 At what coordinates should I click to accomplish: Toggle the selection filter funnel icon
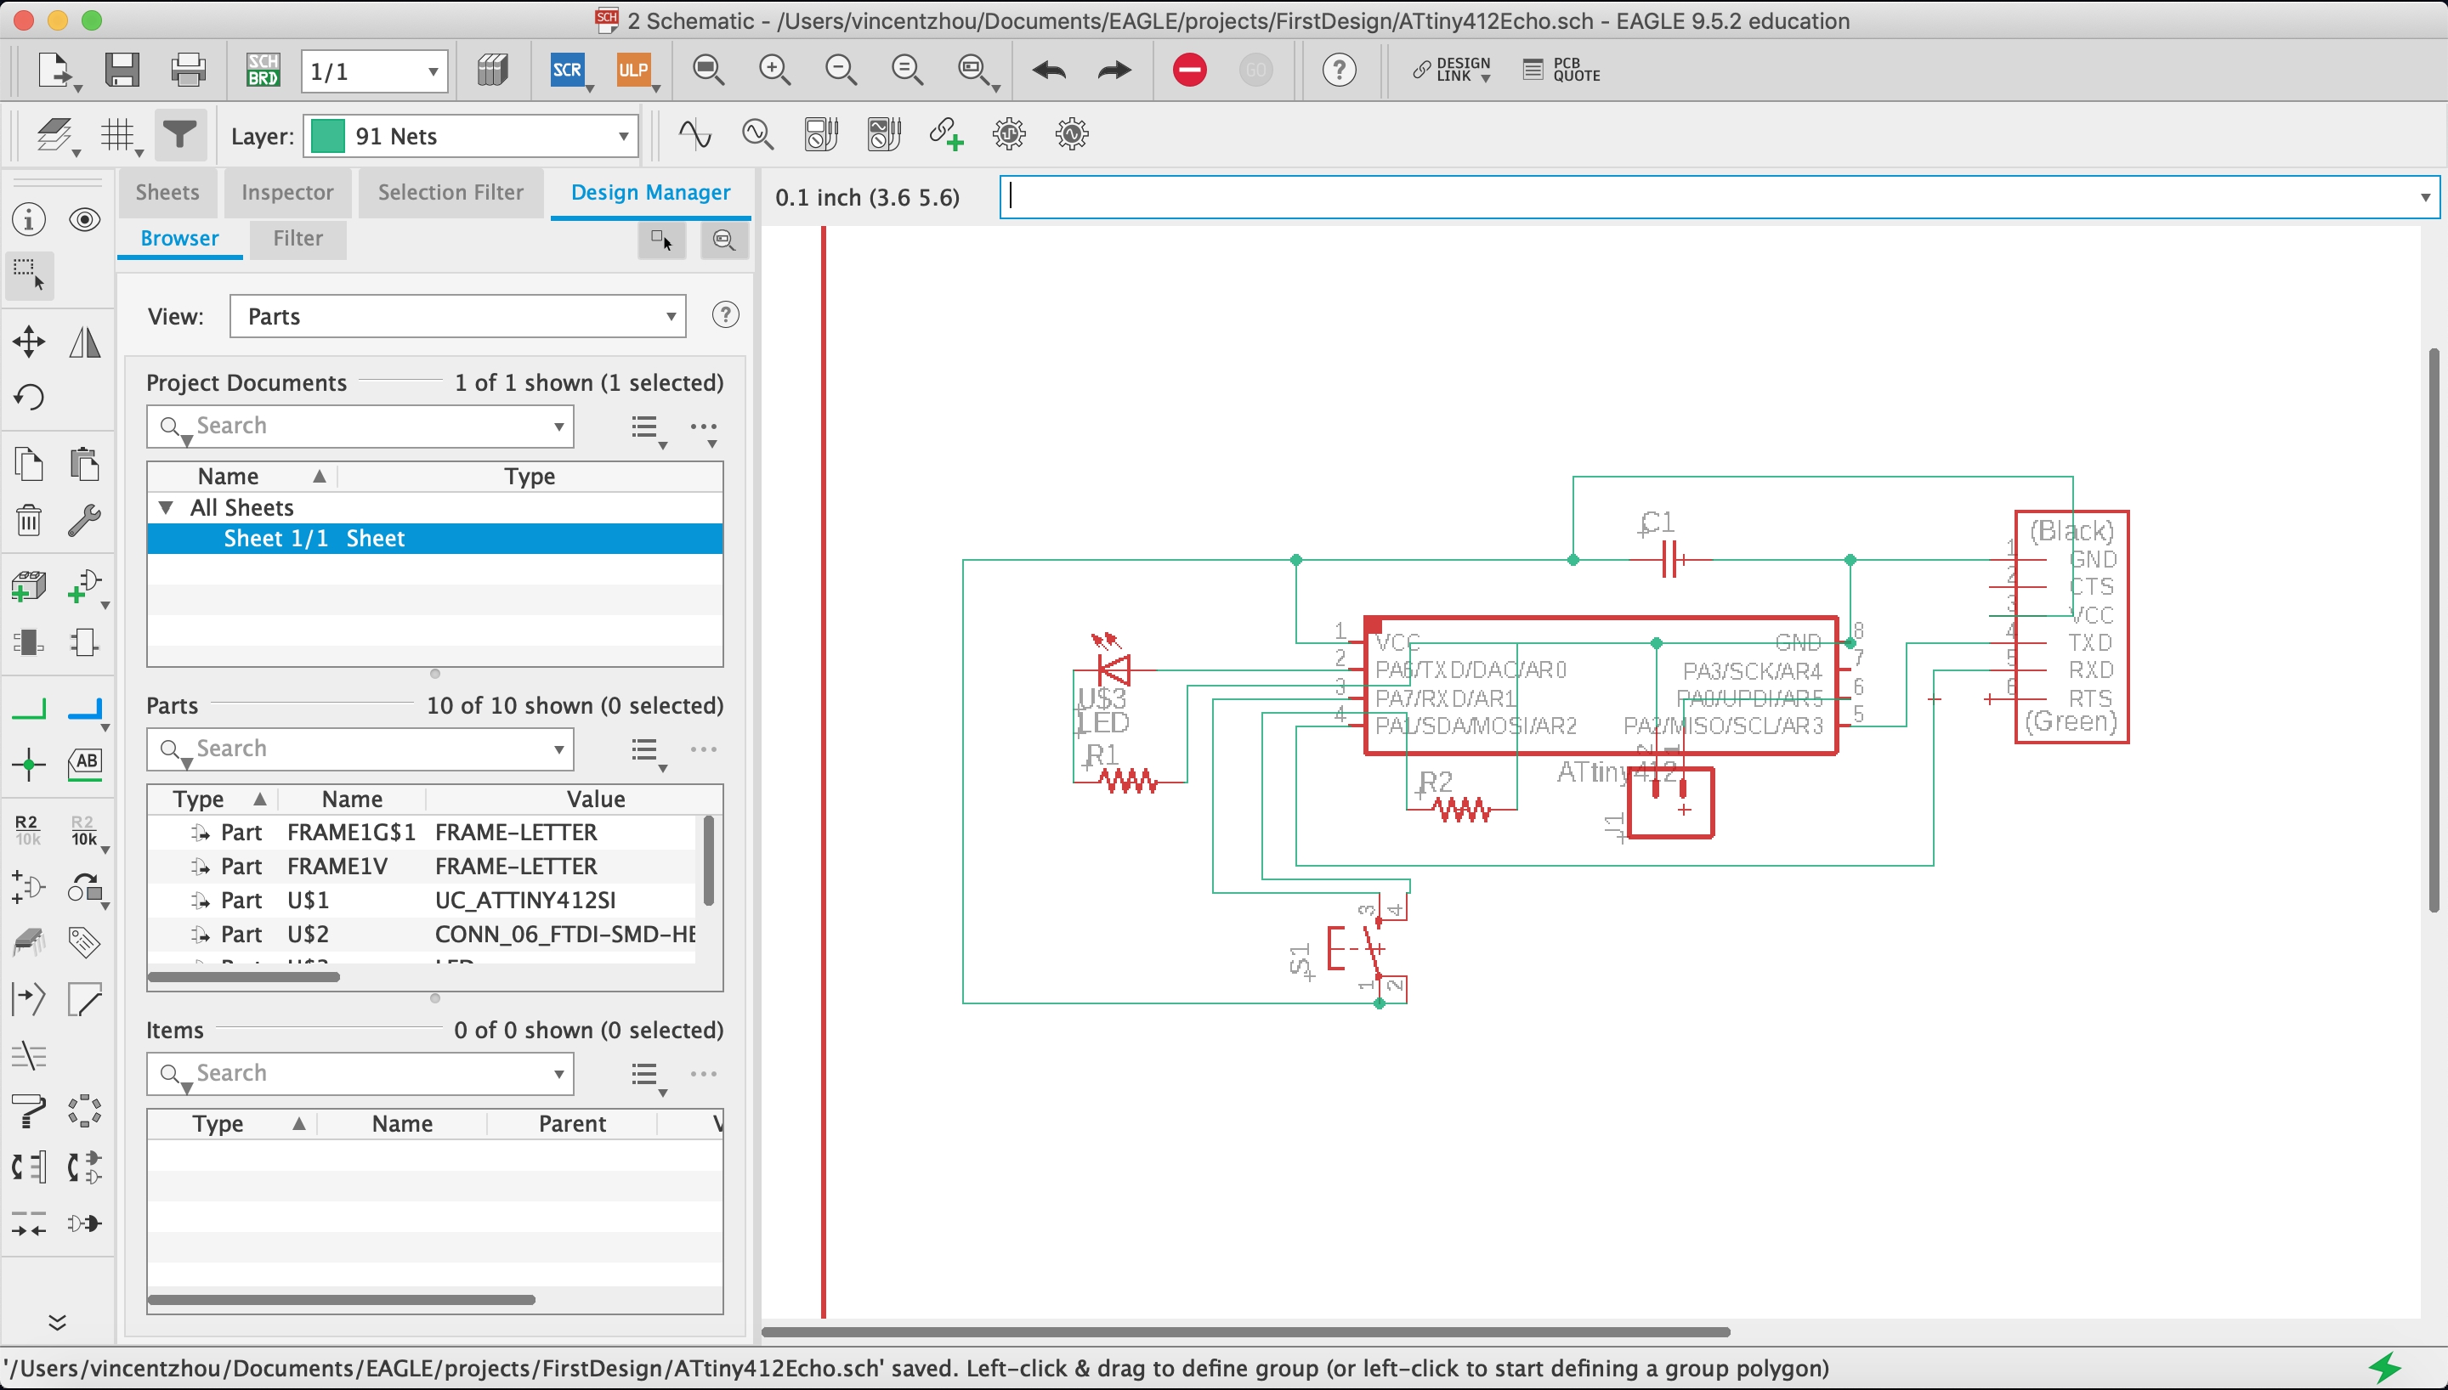click(x=179, y=136)
